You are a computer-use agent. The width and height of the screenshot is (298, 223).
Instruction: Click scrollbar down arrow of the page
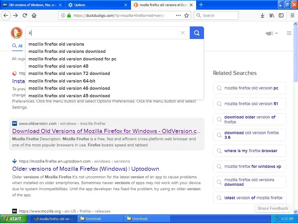pyautogui.click(x=295, y=212)
